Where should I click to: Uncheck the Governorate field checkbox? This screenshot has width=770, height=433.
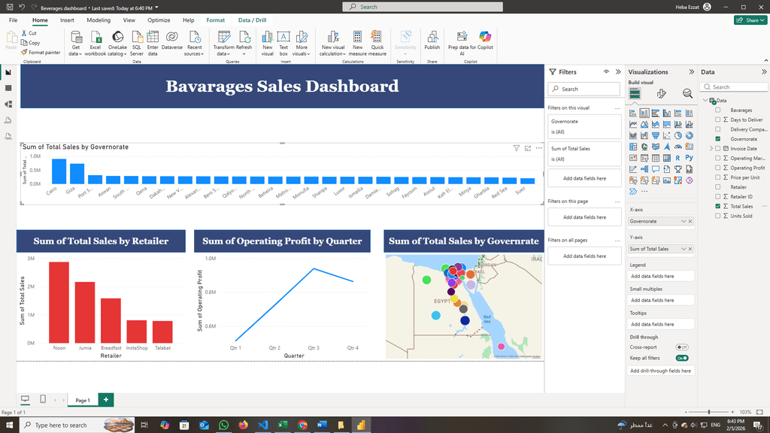point(718,139)
